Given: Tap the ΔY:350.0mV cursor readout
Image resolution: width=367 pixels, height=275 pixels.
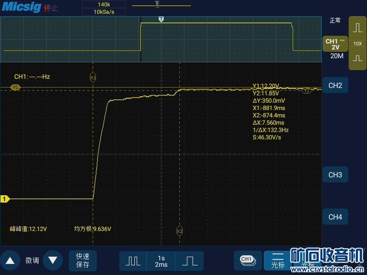Looking at the screenshot, I should pos(269,101).
